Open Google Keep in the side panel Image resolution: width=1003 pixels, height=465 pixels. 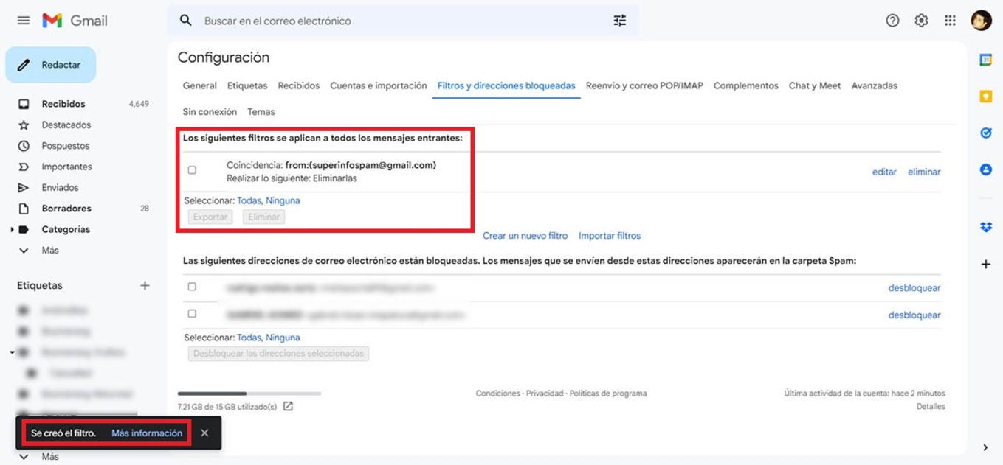(985, 95)
